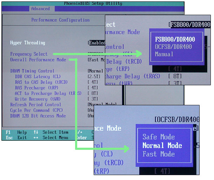Viewport: 214px width, 180px height.
Task: Click the (CL) label in the bottom inset
Action: tap(107, 154)
